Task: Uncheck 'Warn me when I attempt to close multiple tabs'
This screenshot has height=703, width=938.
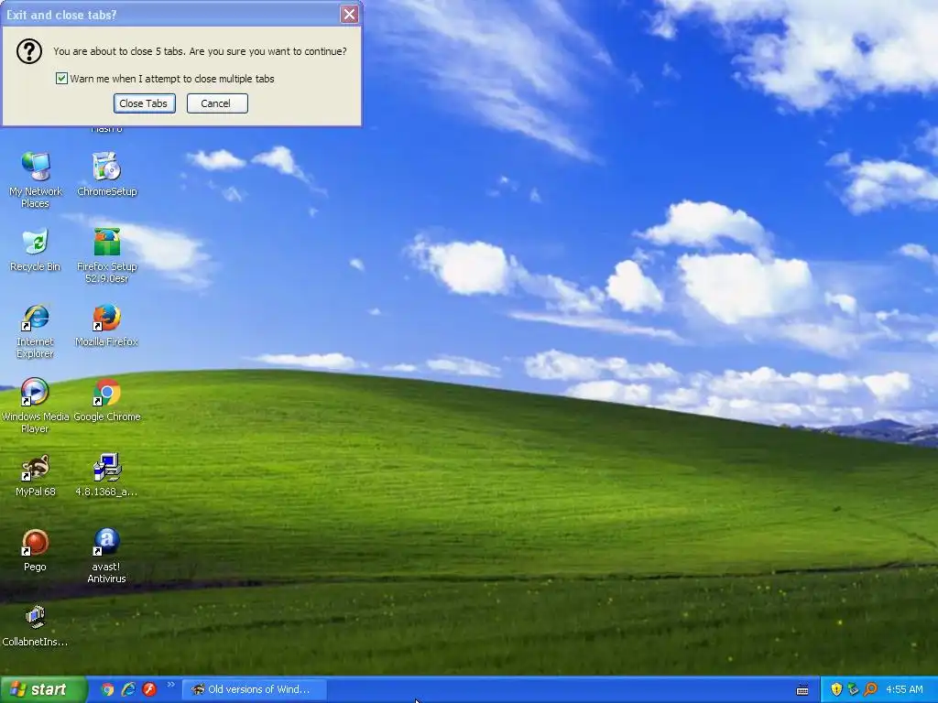Action: (x=61, y=79)
